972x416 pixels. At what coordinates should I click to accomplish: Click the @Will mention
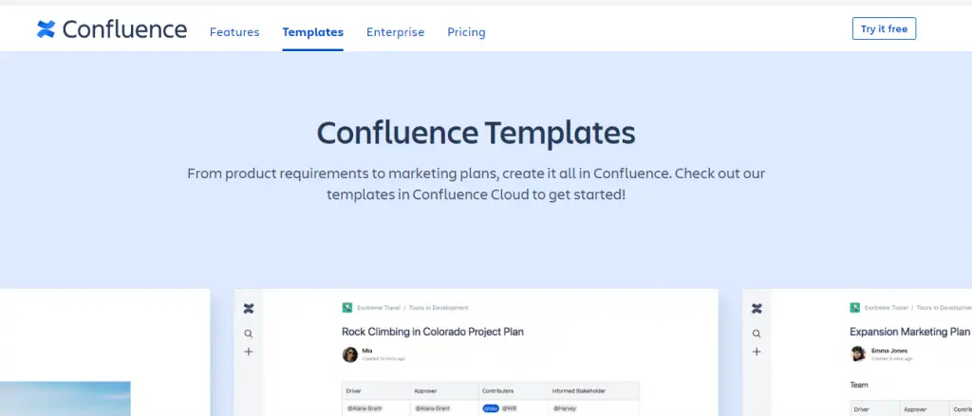[510, 408]
